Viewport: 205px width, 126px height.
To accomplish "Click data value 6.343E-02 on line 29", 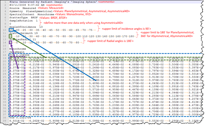I will tap(37, 89).
